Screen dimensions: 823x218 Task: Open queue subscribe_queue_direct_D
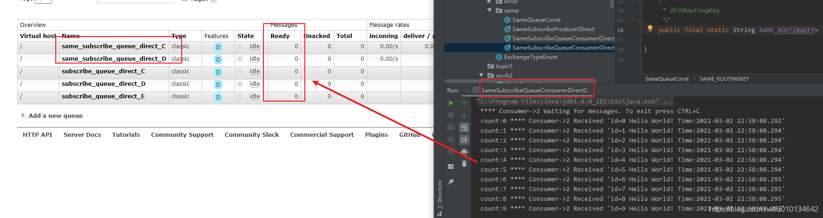pos(104,83)
